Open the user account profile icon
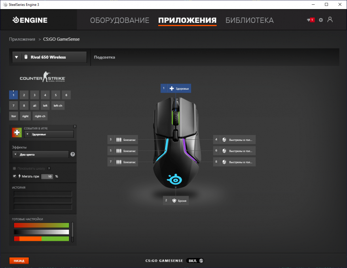Screen dimensions: 347x268 tap(330, 20)
